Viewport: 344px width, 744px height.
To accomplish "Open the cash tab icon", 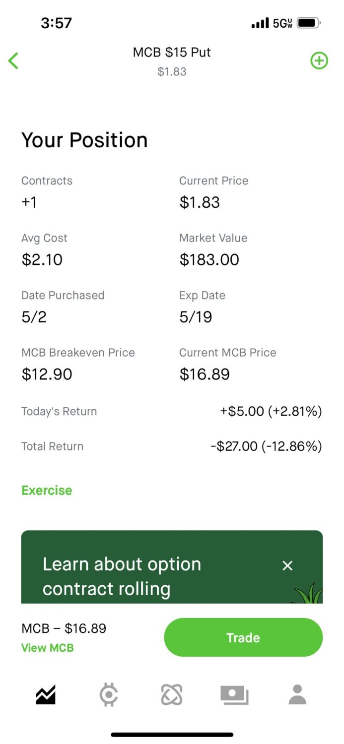I will pyautogui.click(x=234, y=695).
